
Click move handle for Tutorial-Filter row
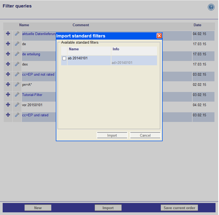coord(8,94)
